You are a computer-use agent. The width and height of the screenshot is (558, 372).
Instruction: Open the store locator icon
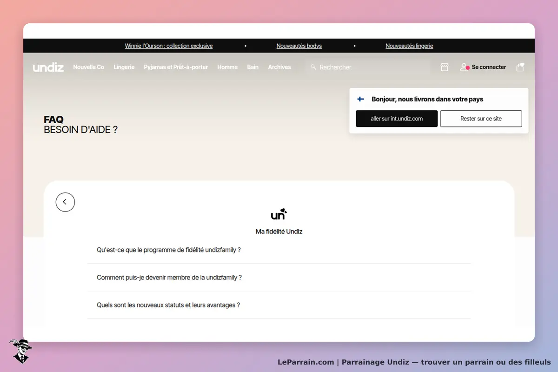pos(445,67)
